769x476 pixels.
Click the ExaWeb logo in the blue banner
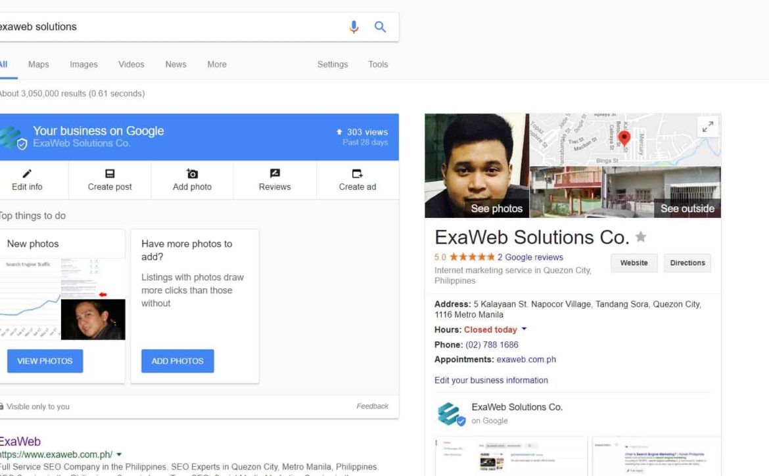click(x=12, y=138)
